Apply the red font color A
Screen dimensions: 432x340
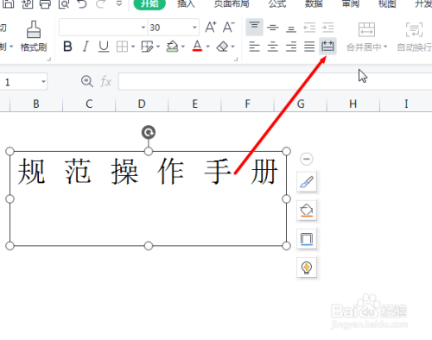(197, 46)
